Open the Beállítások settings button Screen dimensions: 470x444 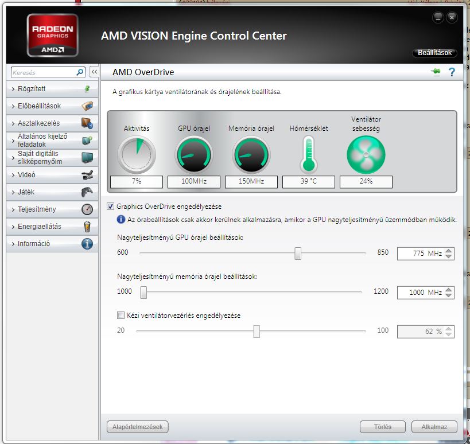[434, 53]
